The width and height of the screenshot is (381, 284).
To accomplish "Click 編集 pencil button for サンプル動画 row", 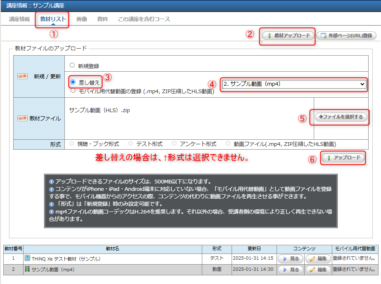I will point(318,270).
